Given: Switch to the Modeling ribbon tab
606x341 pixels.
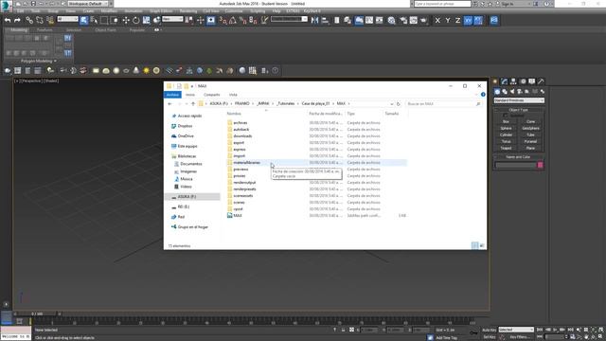Looking at the screenshot, I should (x=19, y=29).
